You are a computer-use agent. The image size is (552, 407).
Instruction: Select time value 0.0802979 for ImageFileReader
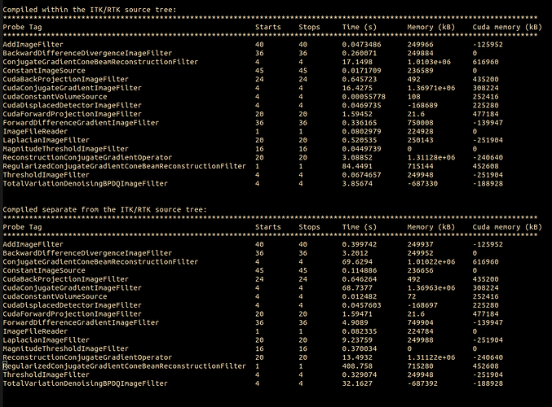click(361, 131)
